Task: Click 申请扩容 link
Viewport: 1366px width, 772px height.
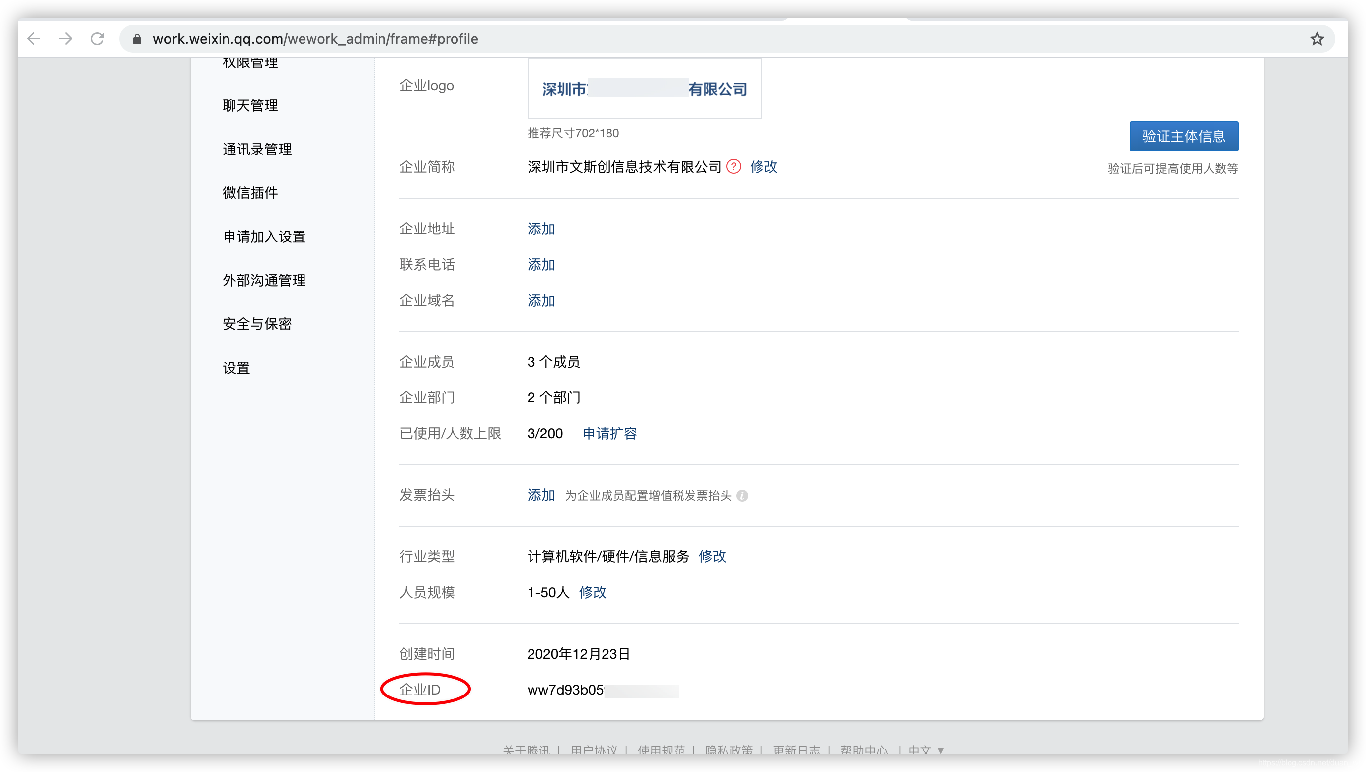Action: [x=610, y=433]
